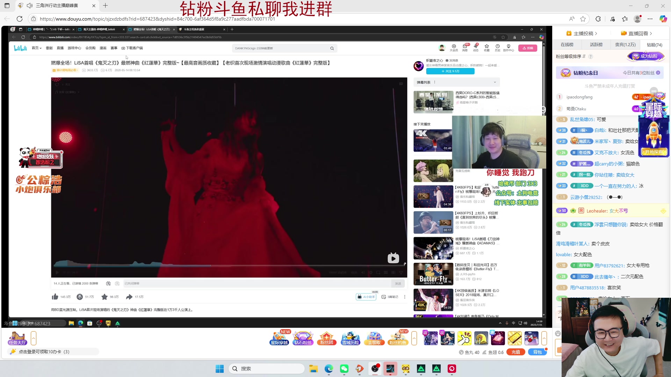671x377 pixels.
Task: Open danmaku settings icon next to toggle
Action: click(117, 283)
